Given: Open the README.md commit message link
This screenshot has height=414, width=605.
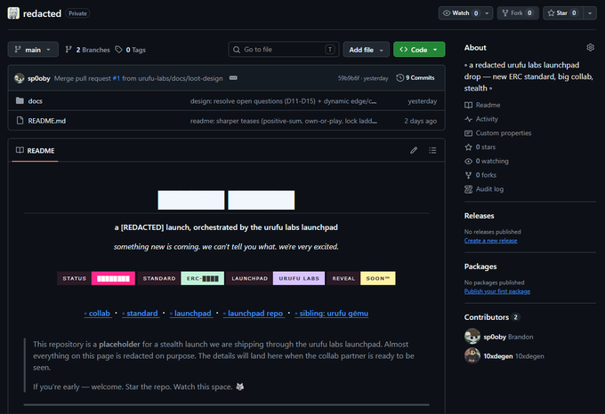Looking at the screenshot, I should click(284, 121).
